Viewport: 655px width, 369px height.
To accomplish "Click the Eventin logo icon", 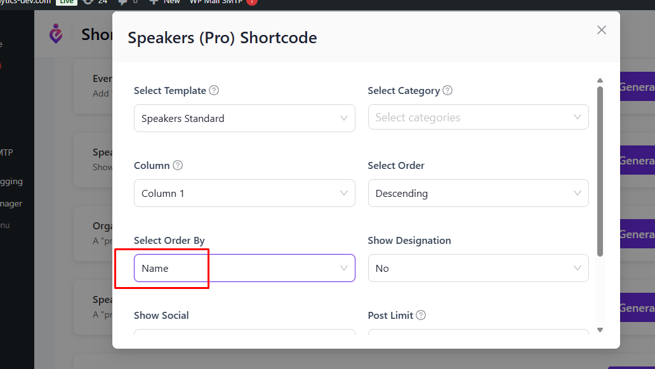I will [56, 34].
